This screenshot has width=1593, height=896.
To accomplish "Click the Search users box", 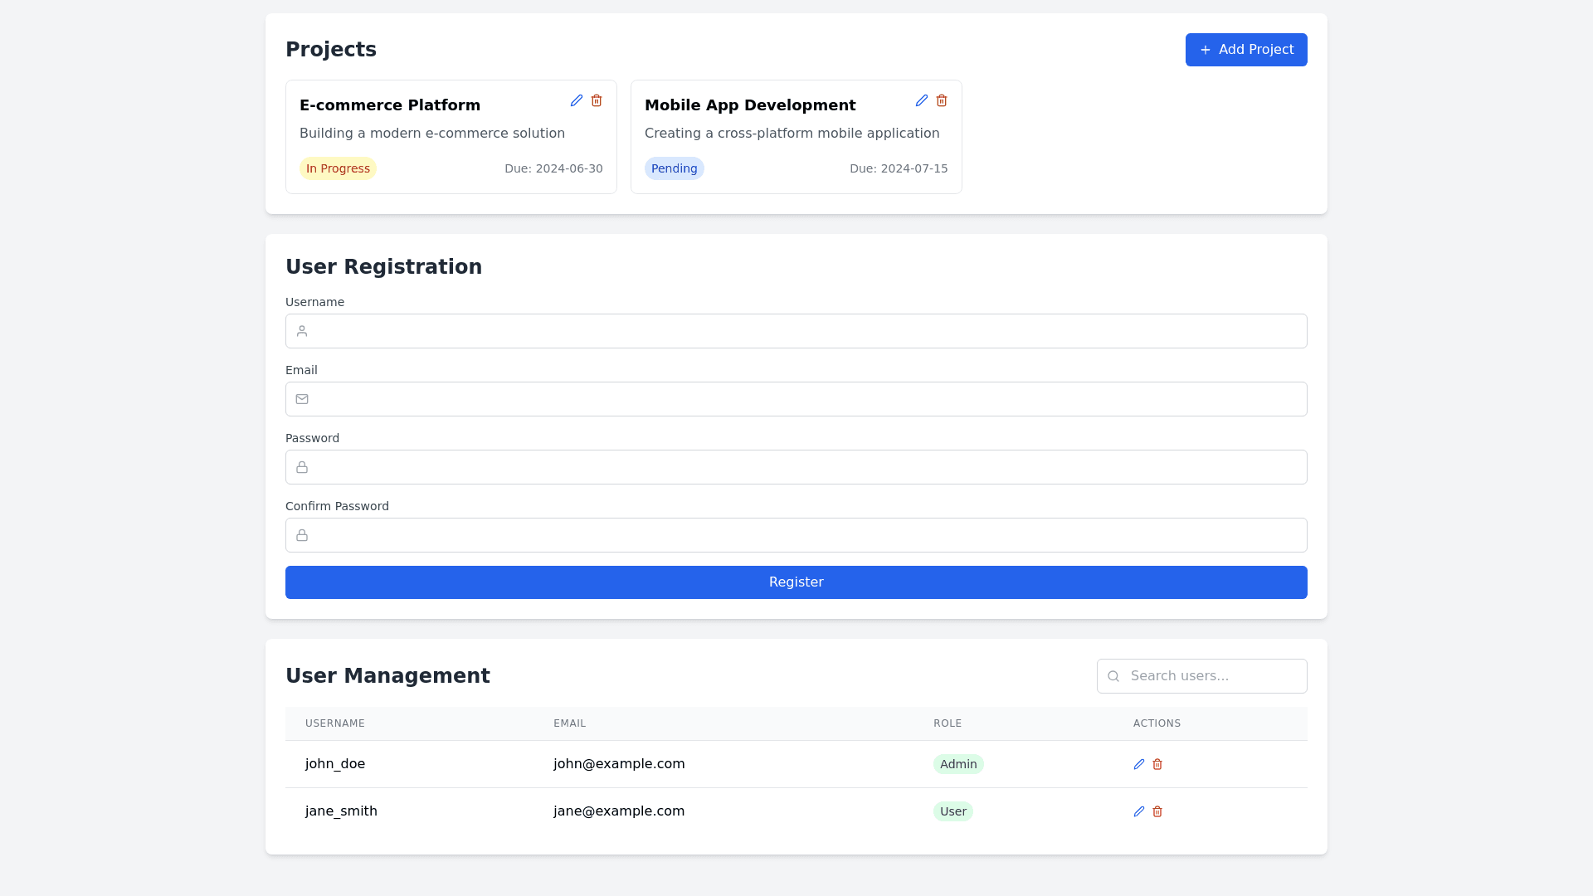I will (x=1211, y=676).
